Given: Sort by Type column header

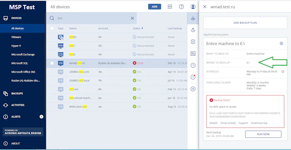Looking at the screenshot, I should [x=60, y=28].
